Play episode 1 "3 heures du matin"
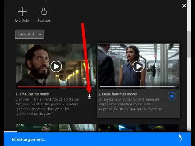 [56, 67]
